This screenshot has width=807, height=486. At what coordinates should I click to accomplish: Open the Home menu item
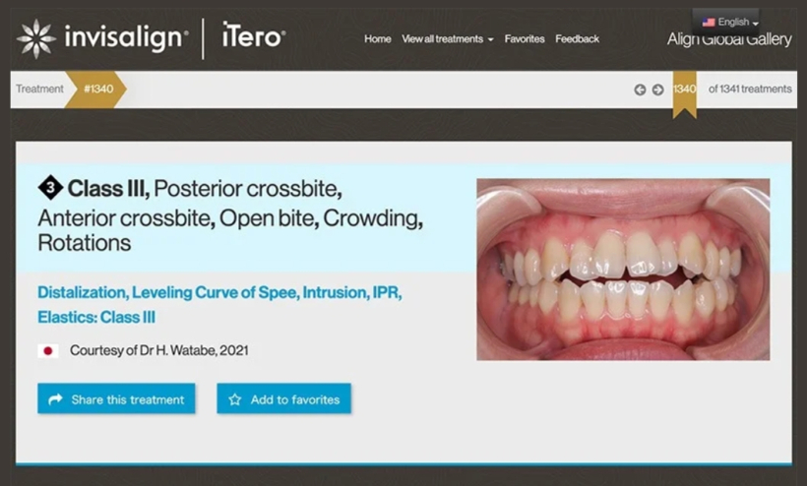[x=378, y=39]
